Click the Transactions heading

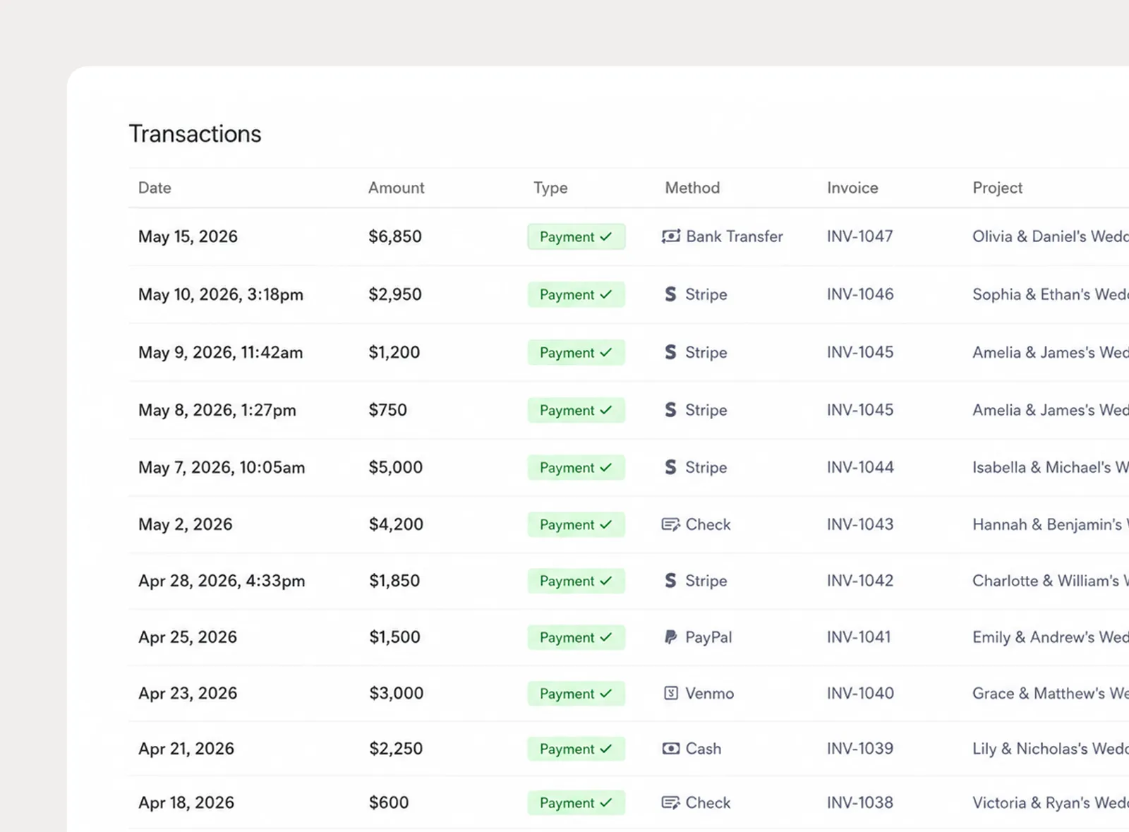[195, 134]
